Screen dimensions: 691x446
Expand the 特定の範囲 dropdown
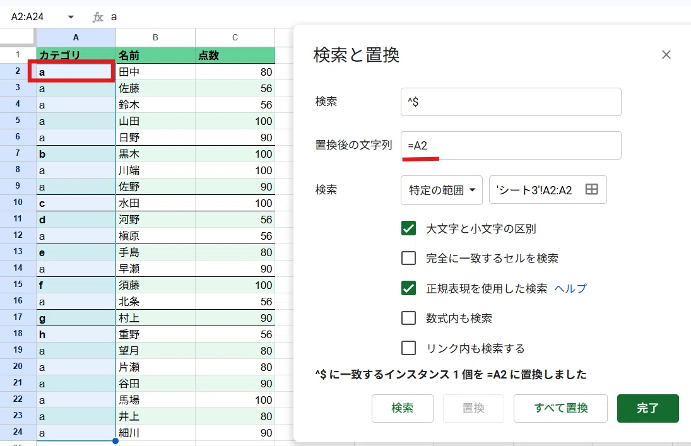click(442, 190)
